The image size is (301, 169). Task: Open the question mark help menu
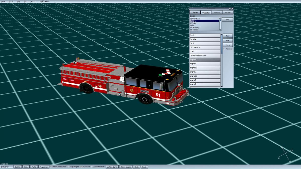click(55, 2)
